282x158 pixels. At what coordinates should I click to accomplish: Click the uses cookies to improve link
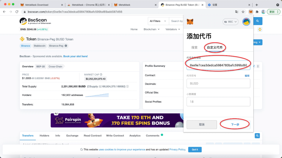click(122, 150)
